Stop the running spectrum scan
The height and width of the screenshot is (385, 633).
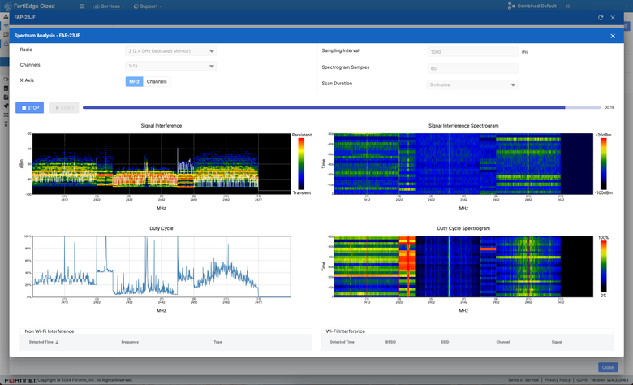coord(29,107)
